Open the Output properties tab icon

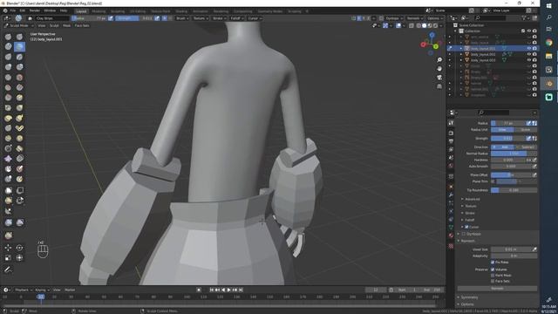point(451,141)
